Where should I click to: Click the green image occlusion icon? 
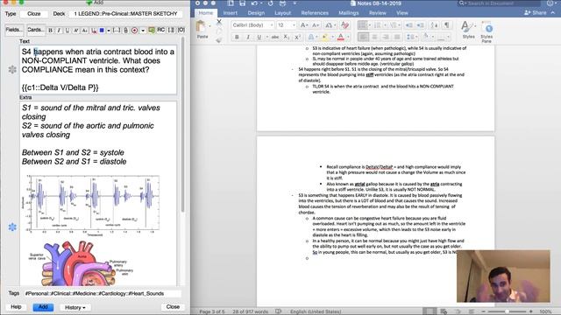(x=152, y=31)
